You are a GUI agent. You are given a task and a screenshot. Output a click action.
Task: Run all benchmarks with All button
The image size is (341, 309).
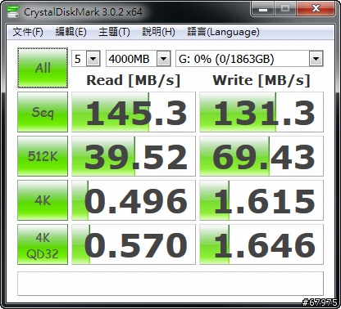pos(43,68)
